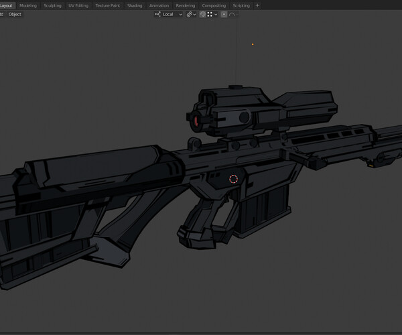Open the proportional editing falloff curve

pos(232,14)
